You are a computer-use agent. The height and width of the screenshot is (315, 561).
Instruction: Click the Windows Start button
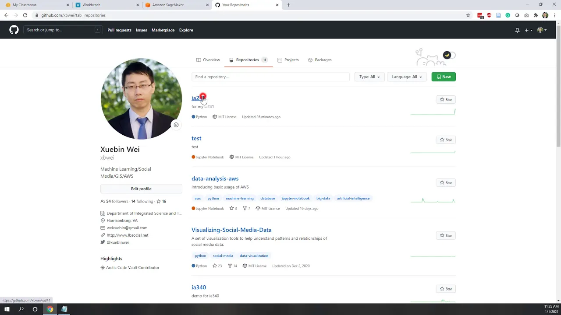tap(7, 309)
